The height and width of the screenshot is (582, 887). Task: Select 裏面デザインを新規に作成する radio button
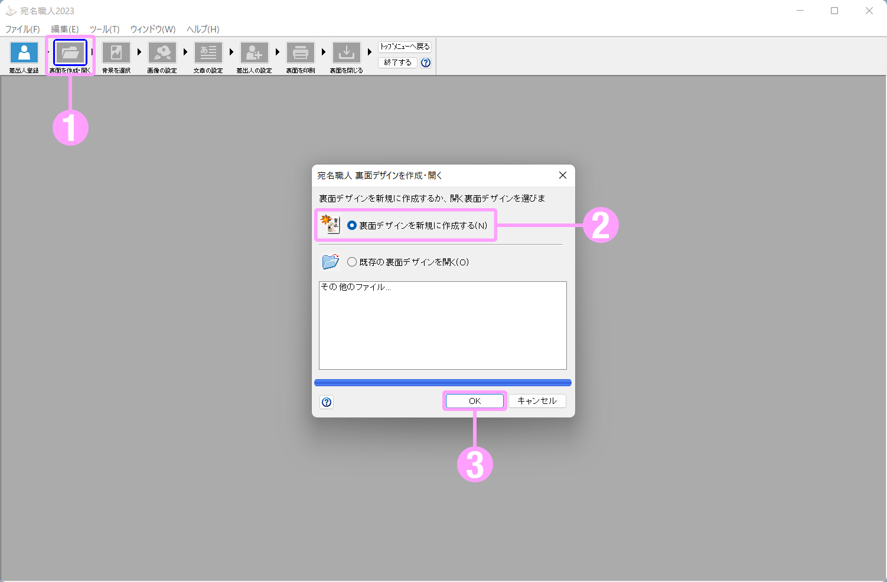pyautogui.click(x=353, y=225)
